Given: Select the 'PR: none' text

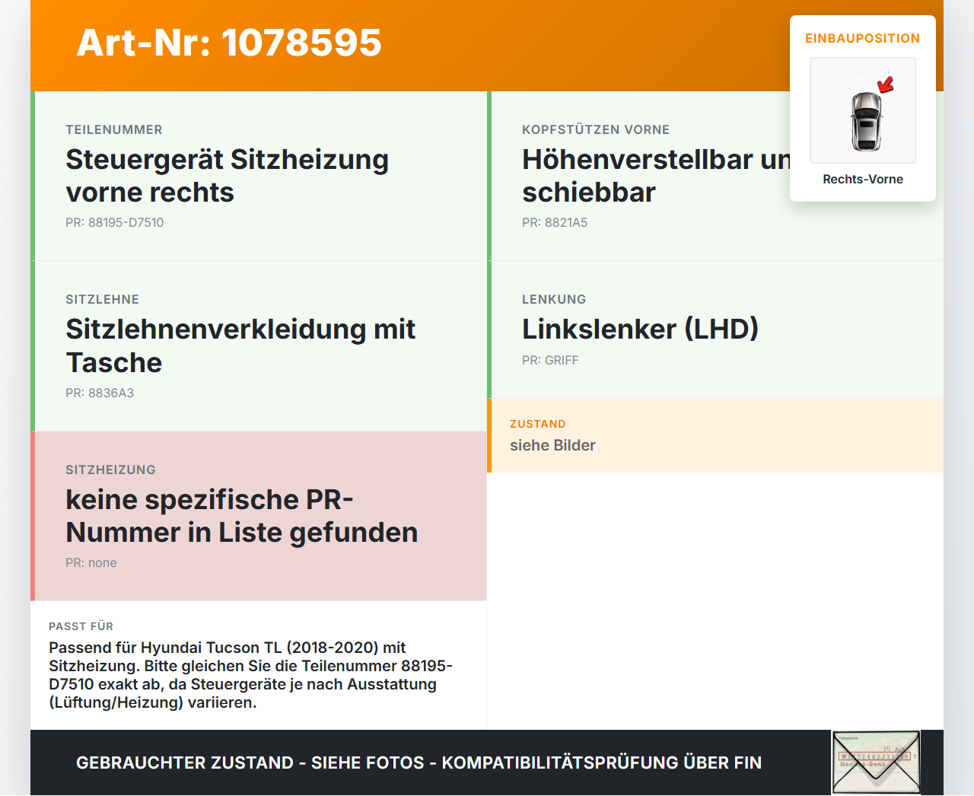Looking at the screenshot, I should click(x=91, y=563).
